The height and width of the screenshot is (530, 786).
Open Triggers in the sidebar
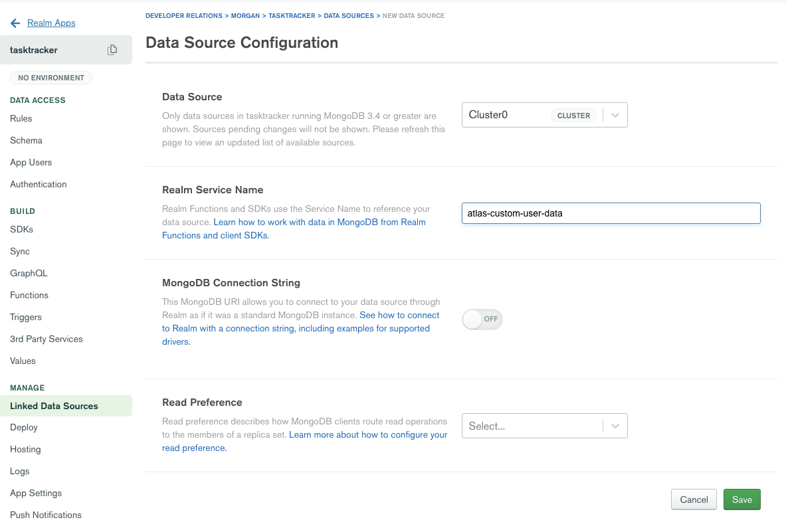(x=26, y=317)
